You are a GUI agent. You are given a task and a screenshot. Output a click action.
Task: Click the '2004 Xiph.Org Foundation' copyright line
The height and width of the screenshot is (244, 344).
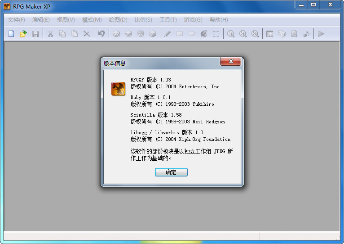(x=181, y=139)
